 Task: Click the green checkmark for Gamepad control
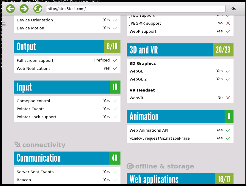pos(115,101)
